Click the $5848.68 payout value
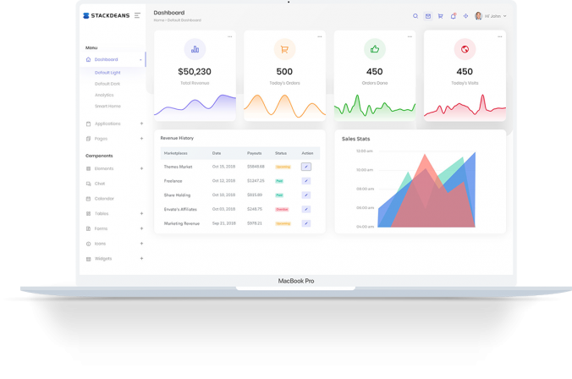Screen dimensions: 572x379 pos(256,167)
